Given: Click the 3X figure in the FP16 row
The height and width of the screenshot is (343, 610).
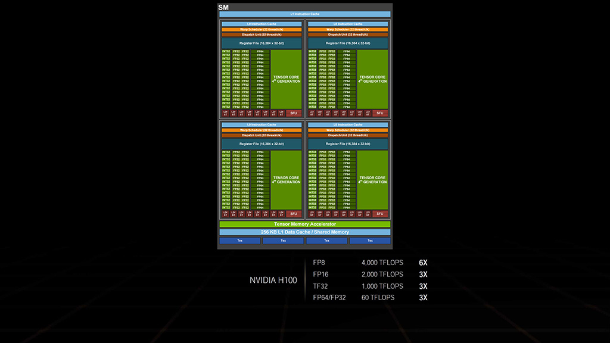Looking at the screenshot, I should 423,274.
